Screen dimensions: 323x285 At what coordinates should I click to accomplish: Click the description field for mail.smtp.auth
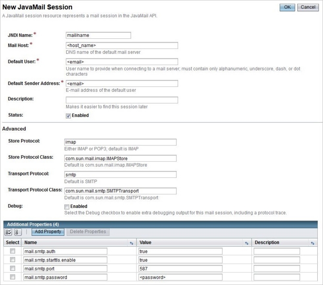coord(277,251)
